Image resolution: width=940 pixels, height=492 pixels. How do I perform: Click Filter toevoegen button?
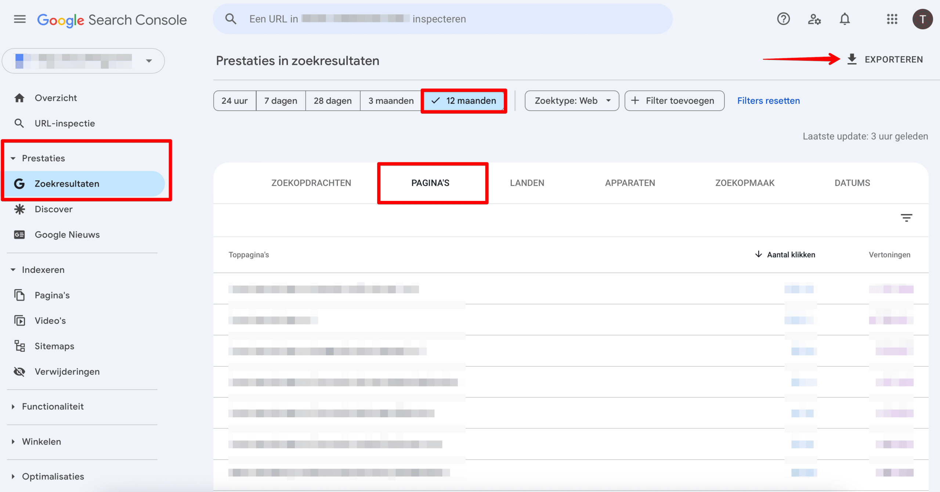(675, 101)
